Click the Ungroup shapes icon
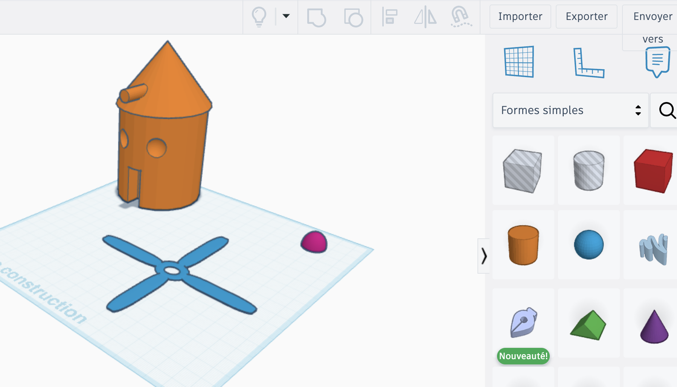This screenshot has width=677, height=387. tap(353, 17)
